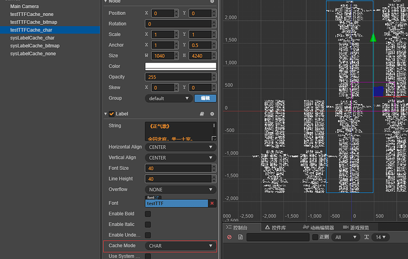Switch to the 控件库 tab
Image resolution: width=408 pixels, height=259 pixels.
pos(275,227)
